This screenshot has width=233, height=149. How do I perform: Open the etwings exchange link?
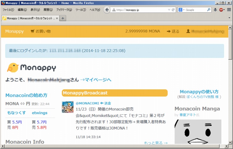tap(40, 113)
